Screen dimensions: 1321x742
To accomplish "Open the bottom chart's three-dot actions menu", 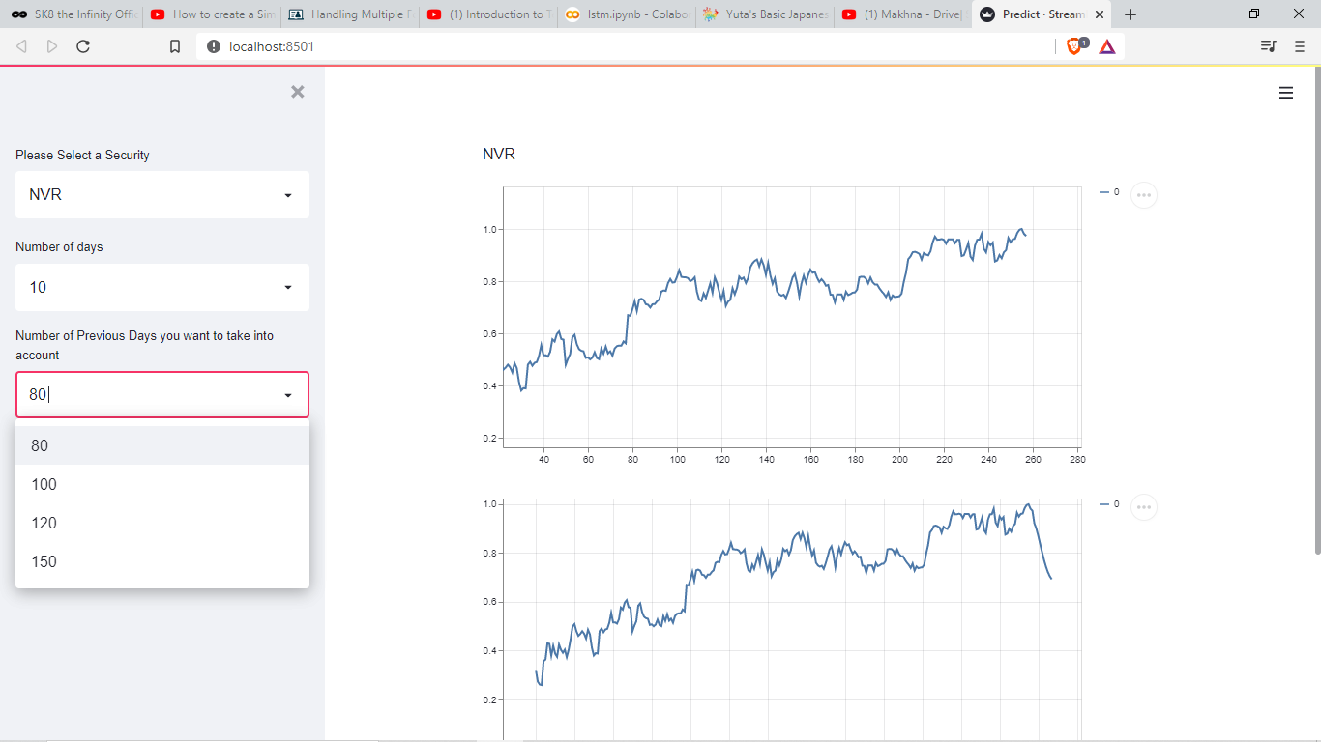I will pyautogui.click(x=1144, y=507).
